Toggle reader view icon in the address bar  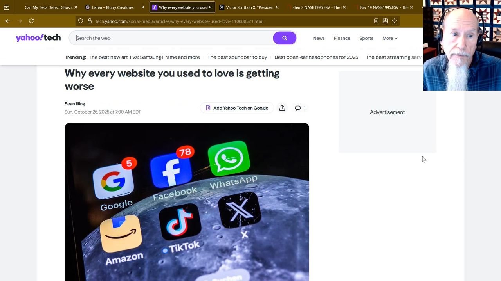(376, 21)
